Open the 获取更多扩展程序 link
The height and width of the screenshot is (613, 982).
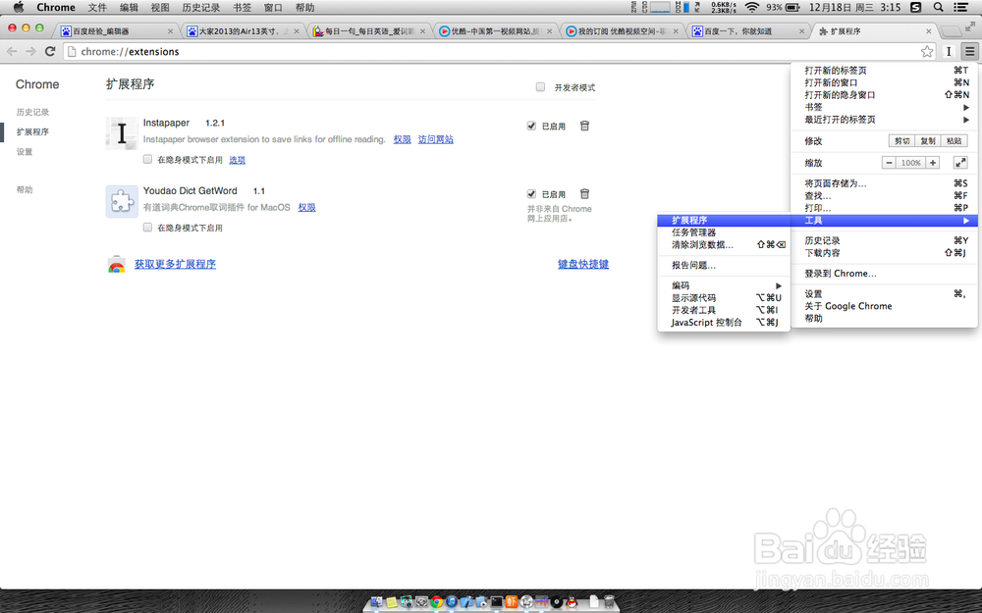177,263
